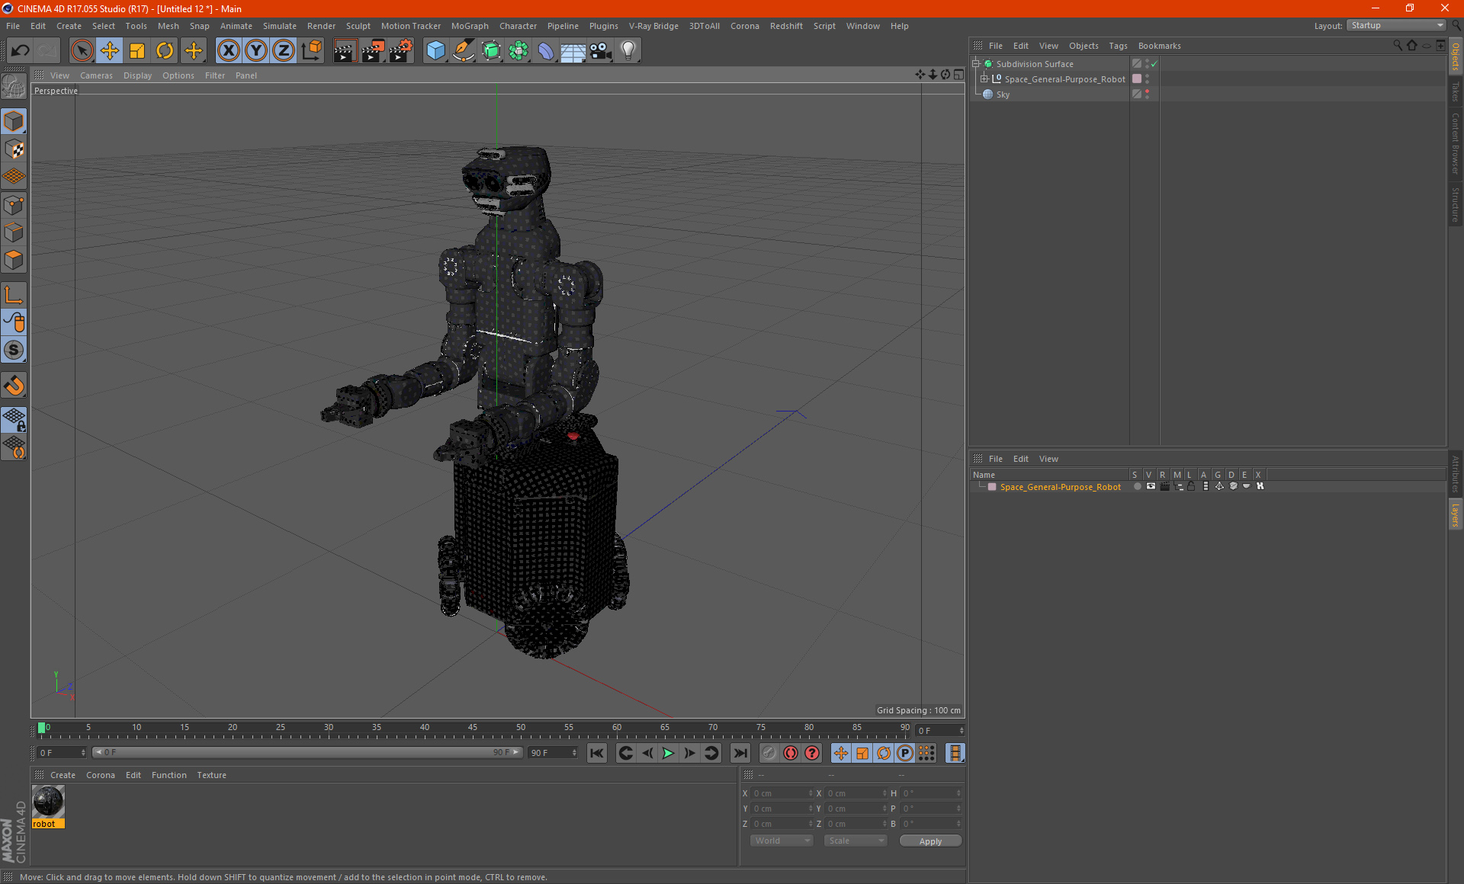1464x884 pixels.
Task: Open the Light object tool
Action: tap(628, 51)
